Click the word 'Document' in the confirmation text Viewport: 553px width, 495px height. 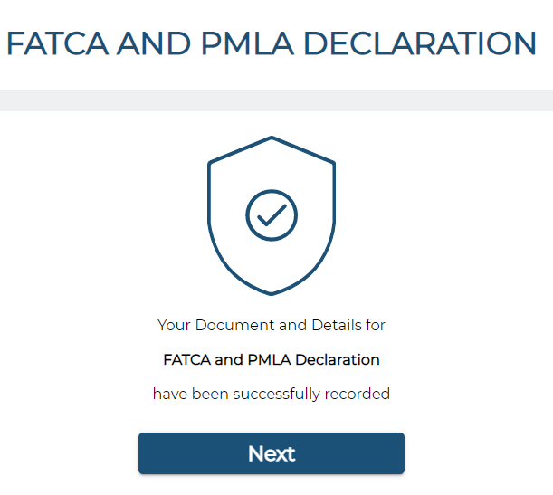tap(235, 325)
